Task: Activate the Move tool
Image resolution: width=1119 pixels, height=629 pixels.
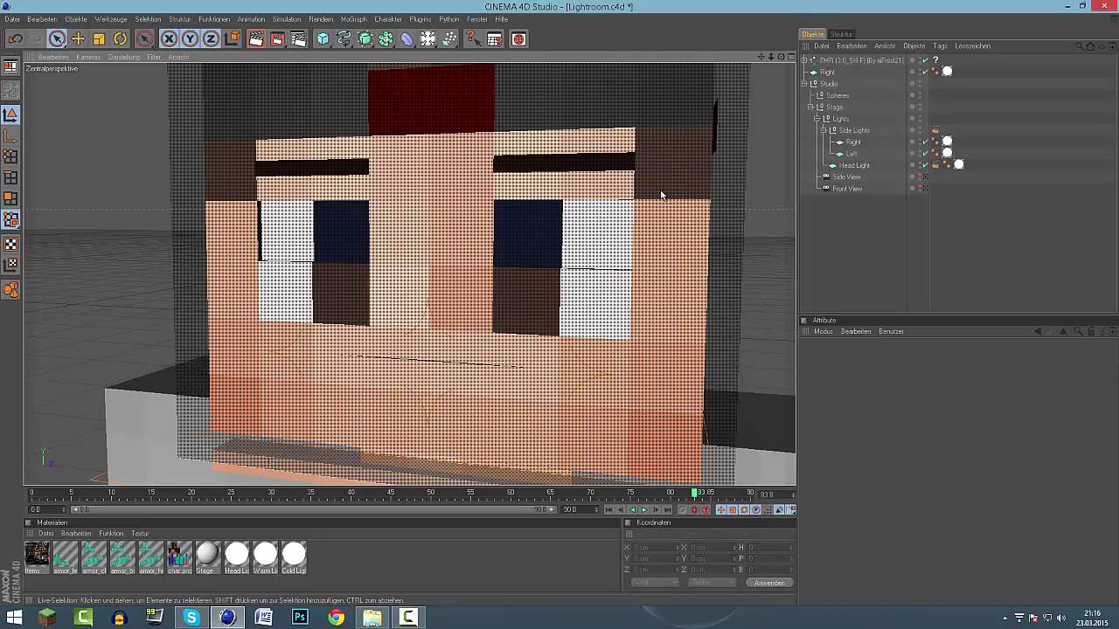Action: (x=78, y=39)
